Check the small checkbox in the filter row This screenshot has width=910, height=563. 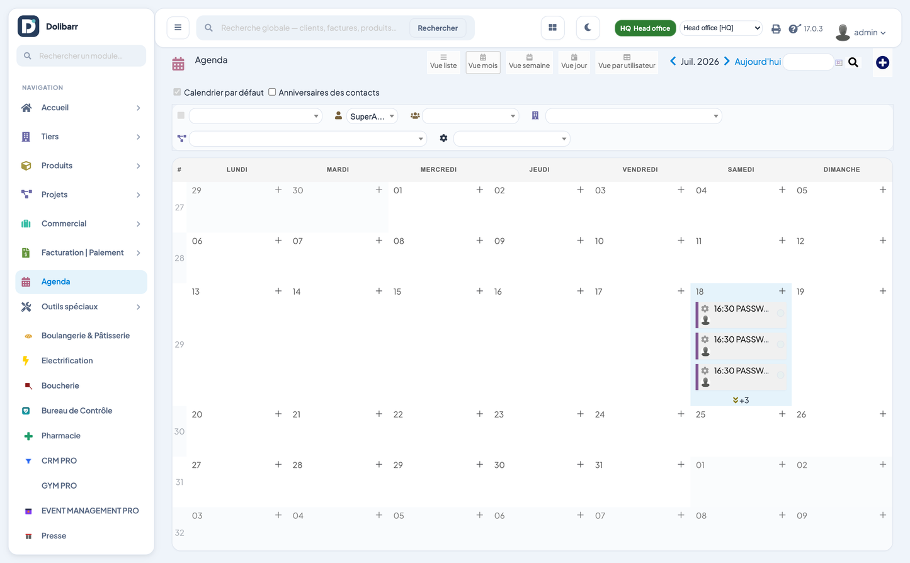[181, 116]
